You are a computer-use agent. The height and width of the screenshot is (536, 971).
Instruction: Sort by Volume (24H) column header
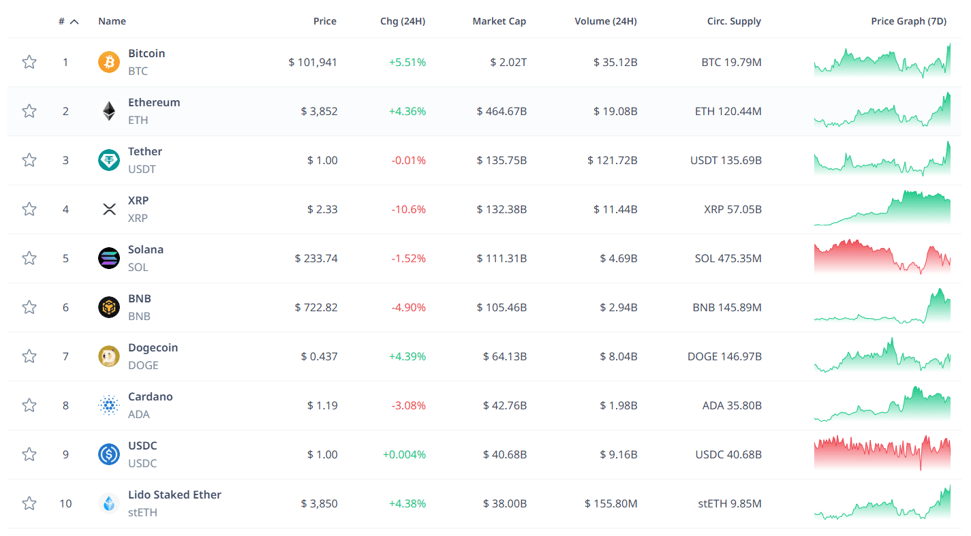coord(606,21)
